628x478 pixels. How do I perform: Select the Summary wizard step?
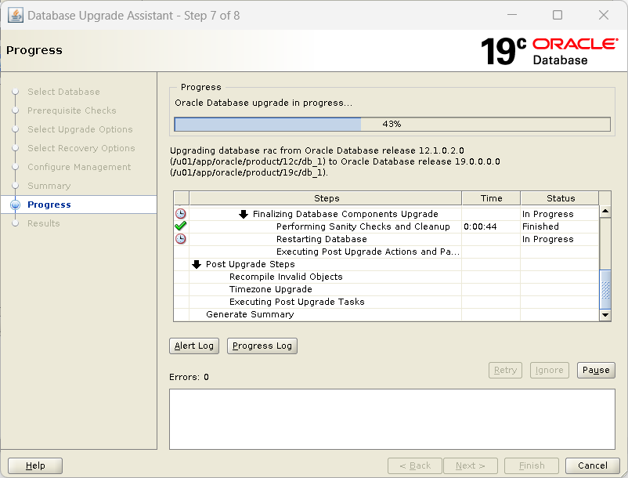point(49,186)
